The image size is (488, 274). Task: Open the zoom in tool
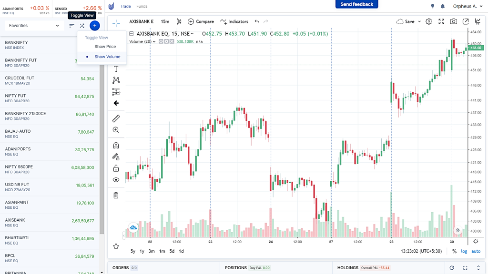pos(116,130)
